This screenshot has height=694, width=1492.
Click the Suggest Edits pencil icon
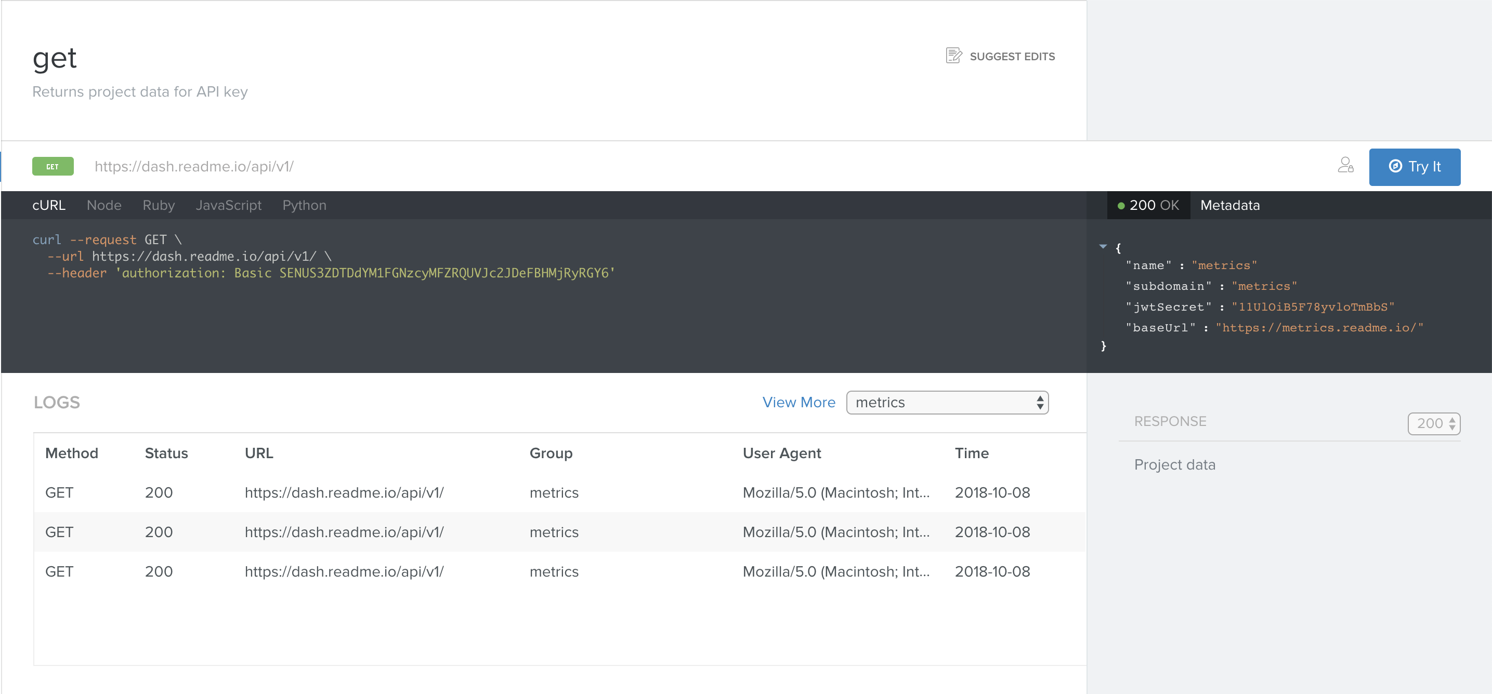(953, 56)
